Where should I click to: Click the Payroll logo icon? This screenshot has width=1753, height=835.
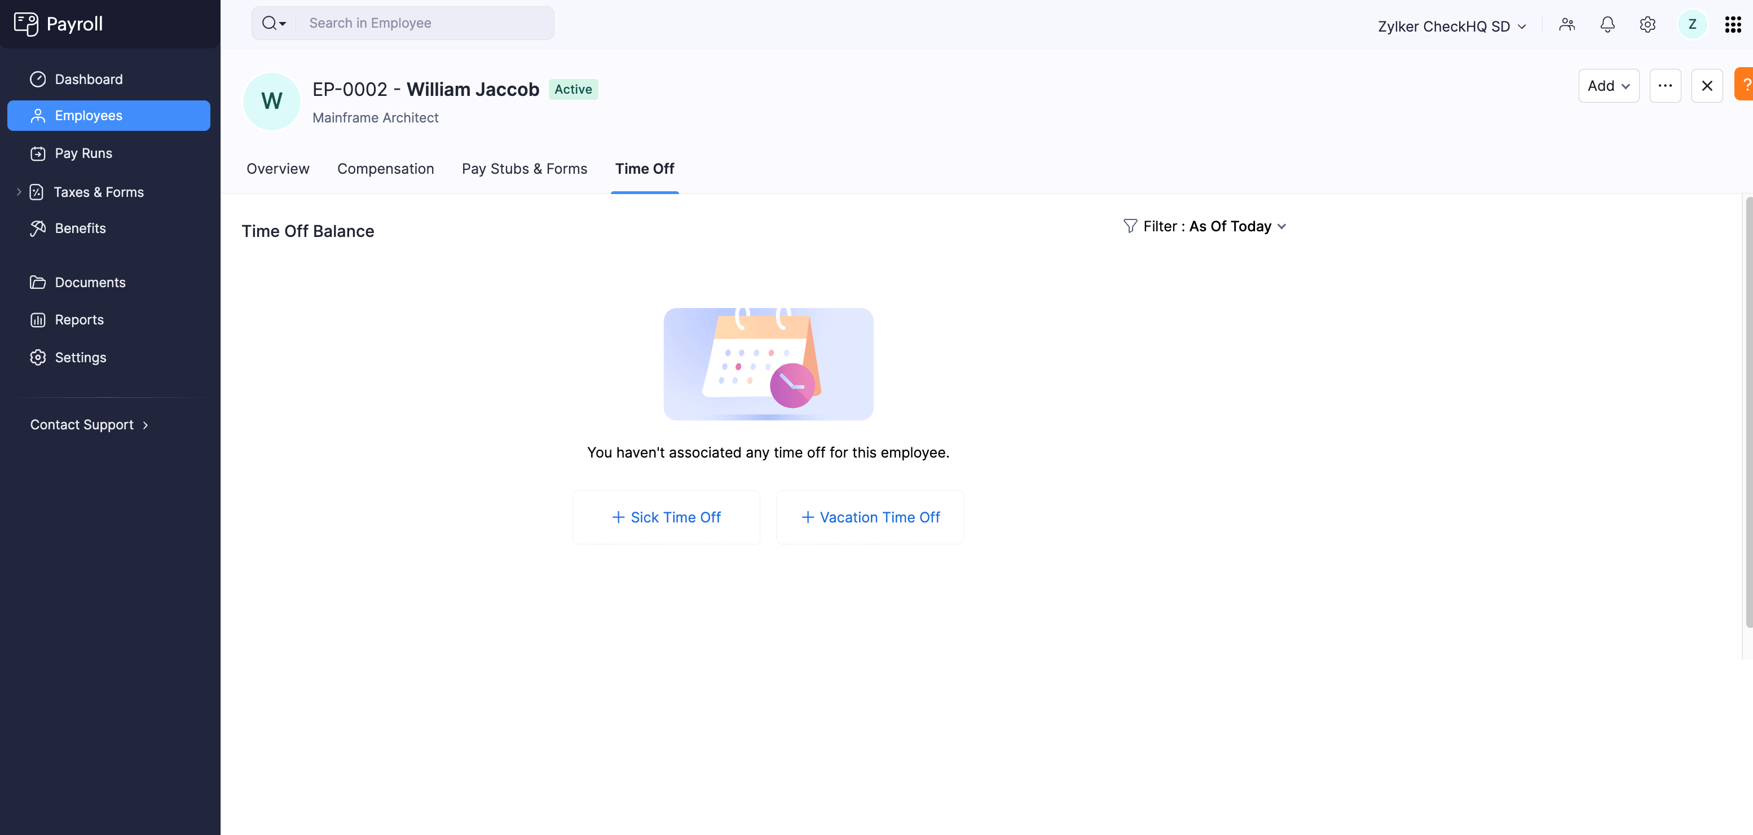coord(26,24)
